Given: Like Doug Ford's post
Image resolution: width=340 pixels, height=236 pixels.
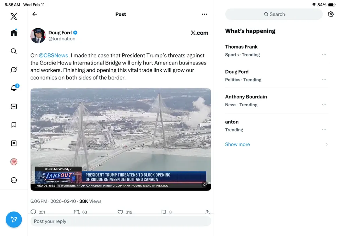Looking at the screenshot, I should (120, 212).
